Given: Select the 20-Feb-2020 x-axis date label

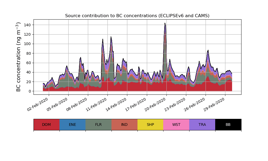Looking at the screenshot, I should tap(156, 104).
